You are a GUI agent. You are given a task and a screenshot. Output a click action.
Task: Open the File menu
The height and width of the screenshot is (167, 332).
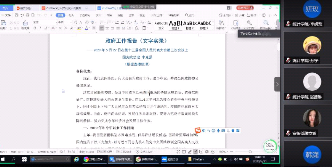(6, 15)
